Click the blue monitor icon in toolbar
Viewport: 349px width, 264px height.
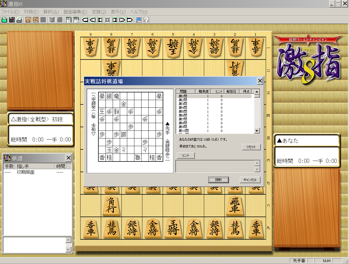[x=139, y=20]
